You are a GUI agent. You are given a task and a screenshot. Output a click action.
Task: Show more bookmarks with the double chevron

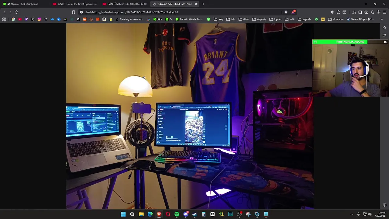[x=382, y=19]
